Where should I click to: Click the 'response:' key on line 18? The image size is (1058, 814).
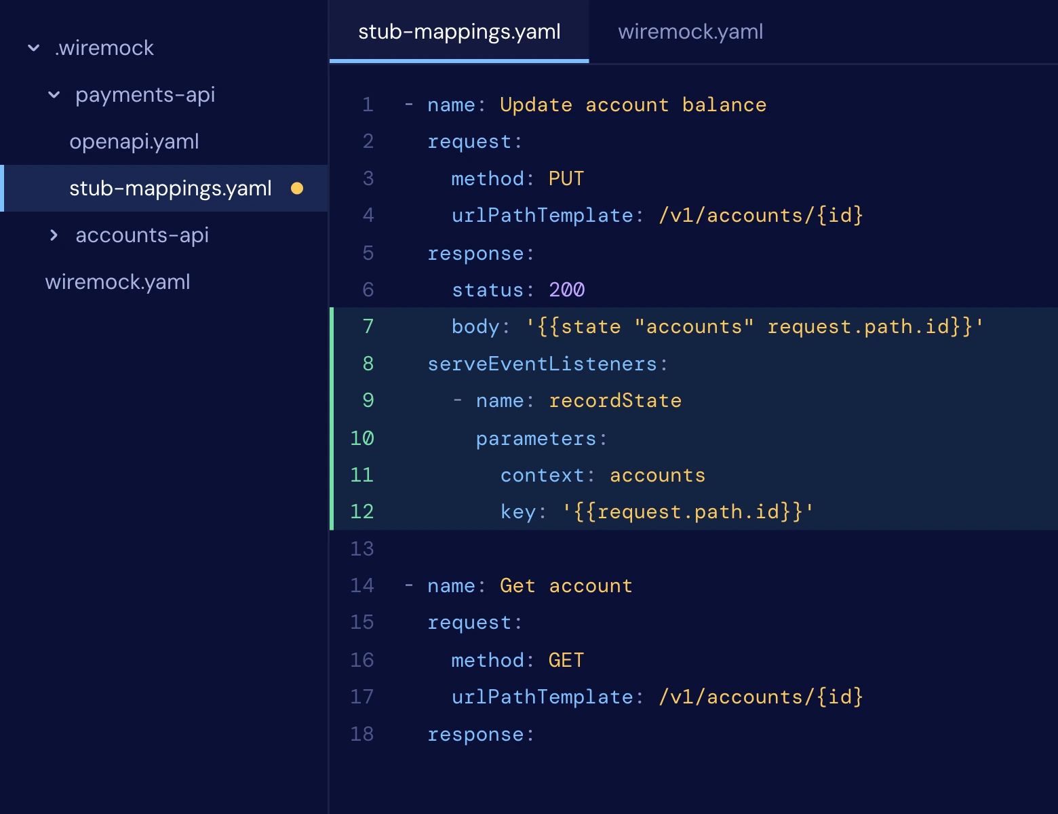[481, 735]
